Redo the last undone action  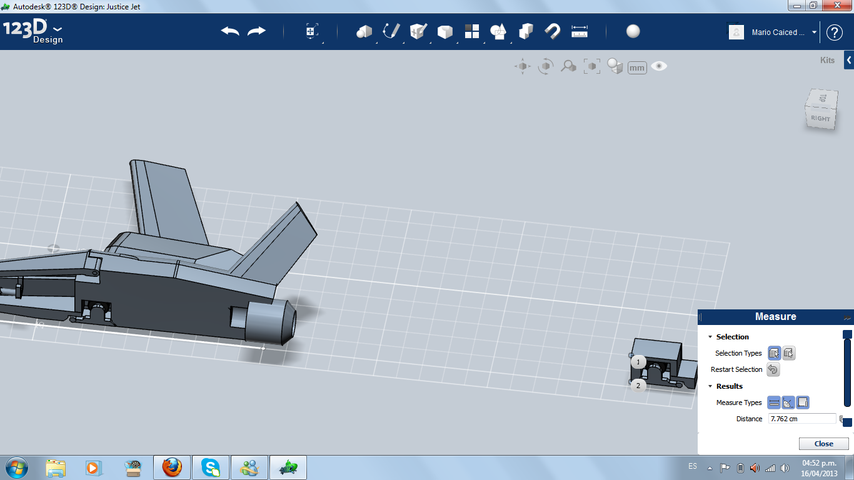(x=256, y=31)
